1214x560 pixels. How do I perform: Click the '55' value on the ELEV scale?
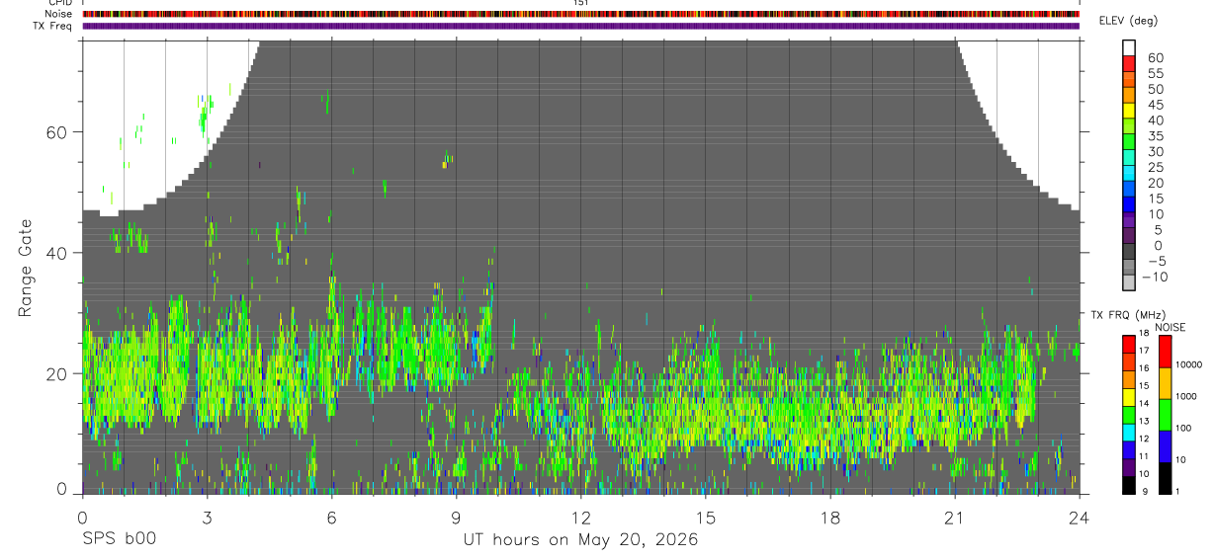coord(1155,74)
